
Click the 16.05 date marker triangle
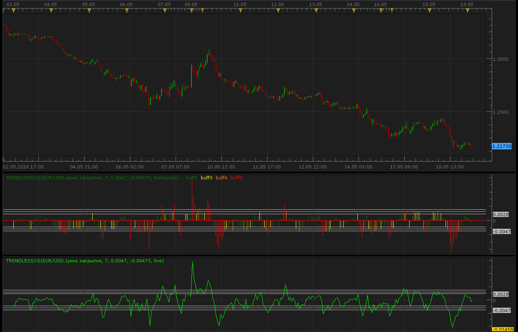click(x=380, y=11)
